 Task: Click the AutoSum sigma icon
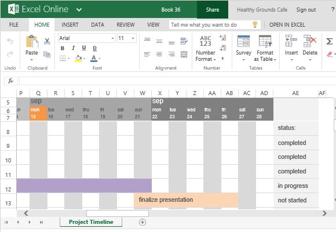click(x=330, y=41)
